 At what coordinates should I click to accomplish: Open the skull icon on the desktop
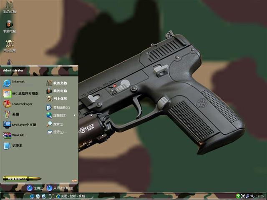(x=10, y=46)
